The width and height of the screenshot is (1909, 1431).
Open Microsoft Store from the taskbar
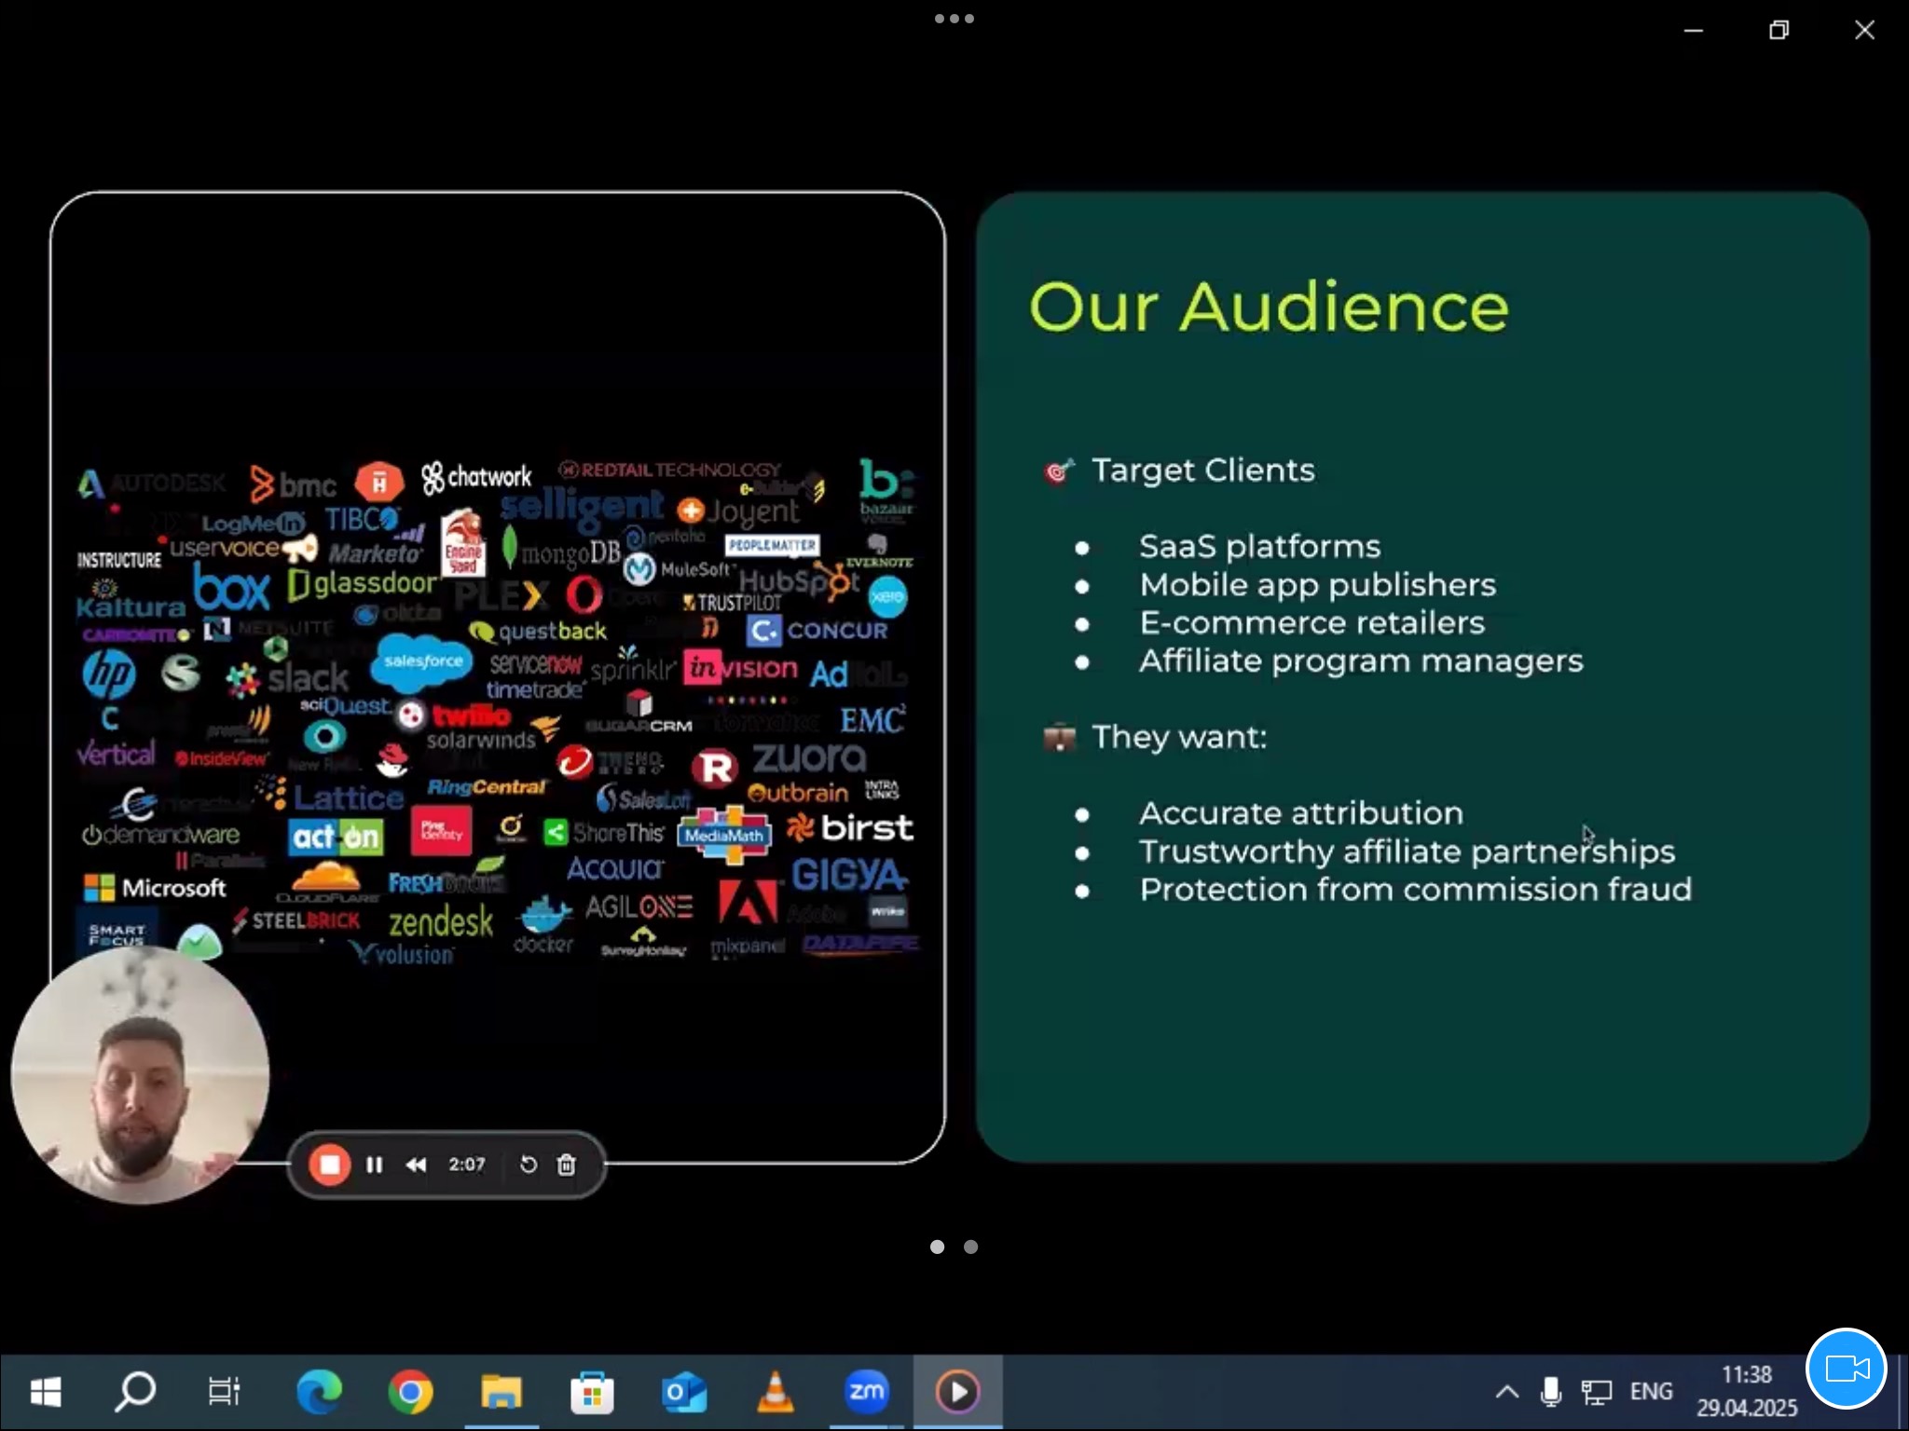[x=592, y=1393]
